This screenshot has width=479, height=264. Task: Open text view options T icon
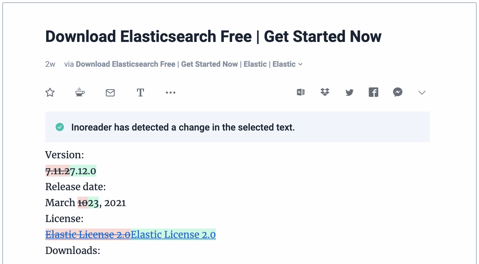pyautogui.click(x=140, y=92)
